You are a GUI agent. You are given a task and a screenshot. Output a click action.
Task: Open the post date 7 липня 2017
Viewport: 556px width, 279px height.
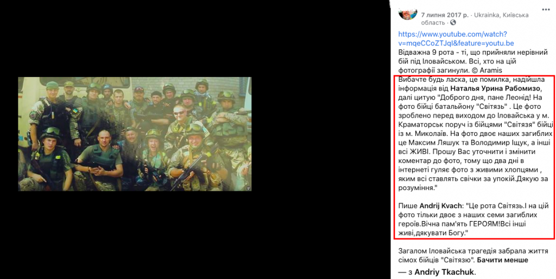[x=445, y=15]
